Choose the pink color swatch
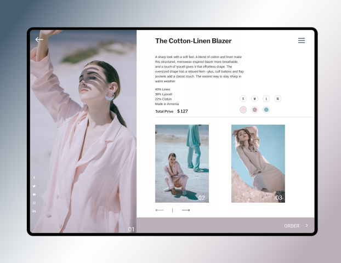Viewport: 341px width, 263px height. coord(243,110)
